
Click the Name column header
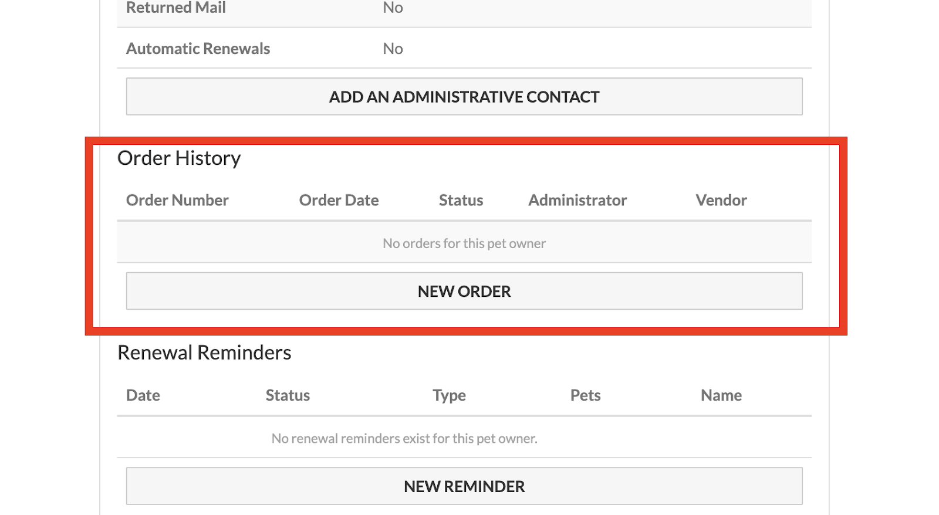(721, 395)
